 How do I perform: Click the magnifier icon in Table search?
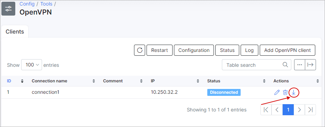(285, 65)
